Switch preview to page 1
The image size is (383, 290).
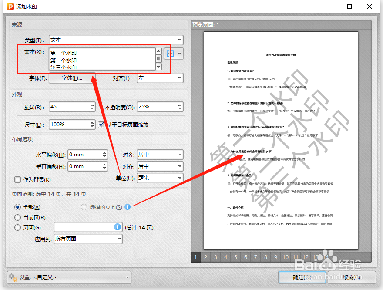[x=195, y=257]
